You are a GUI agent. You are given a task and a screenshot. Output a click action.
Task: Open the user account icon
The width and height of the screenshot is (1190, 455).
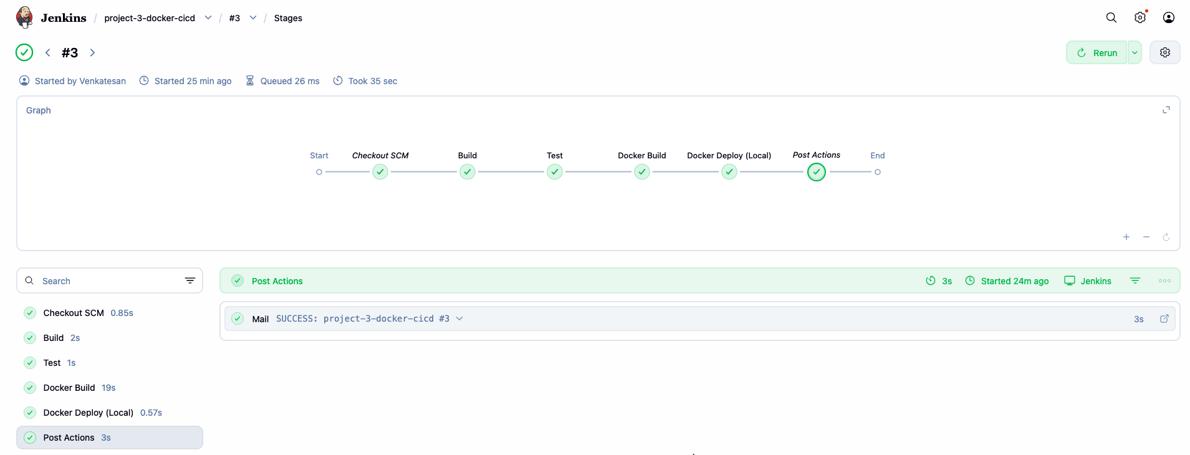tap(1169, 18)
